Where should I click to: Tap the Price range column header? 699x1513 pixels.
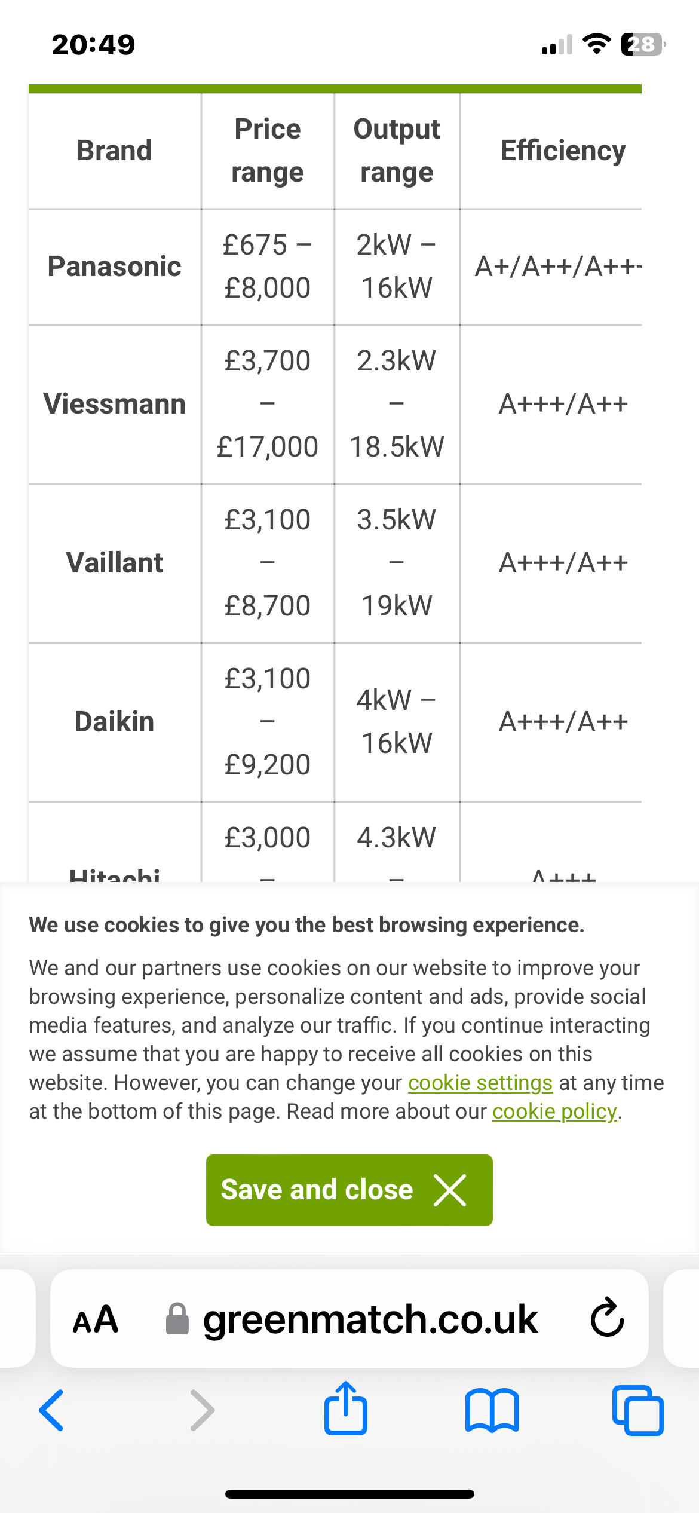tap(268, 151)
